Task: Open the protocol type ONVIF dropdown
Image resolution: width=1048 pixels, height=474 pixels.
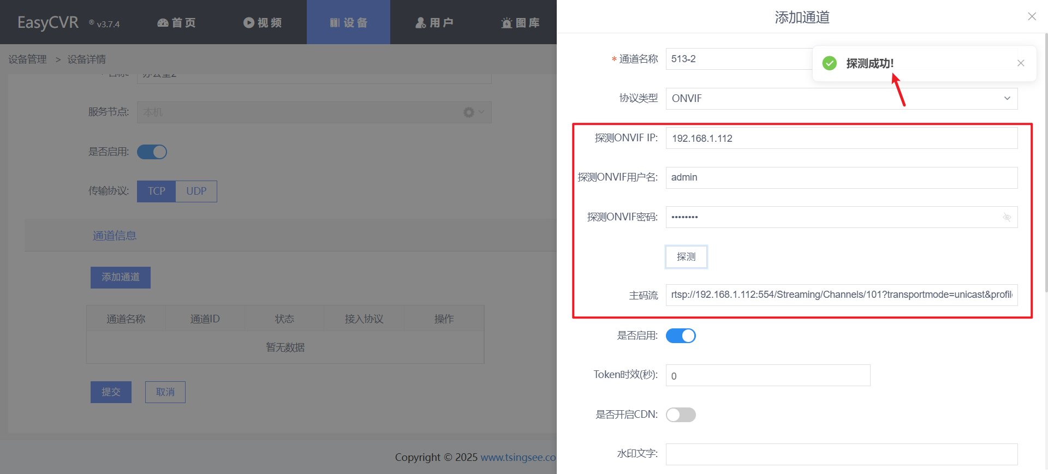Action: (841, 99)
